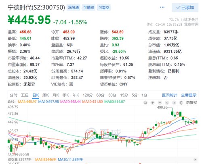Select the 5分 chart tab
This screenshot has height=164, width=202.
135,95
